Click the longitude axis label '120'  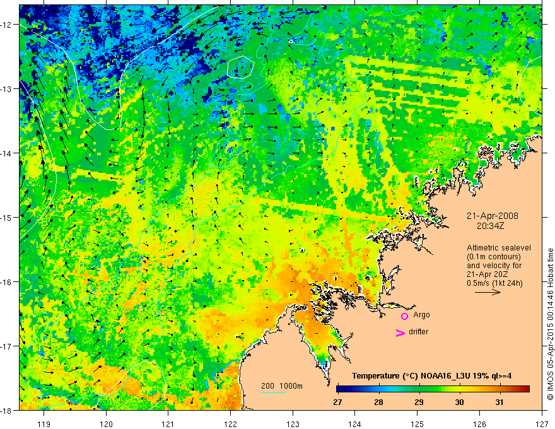click(x=106, y=424)
